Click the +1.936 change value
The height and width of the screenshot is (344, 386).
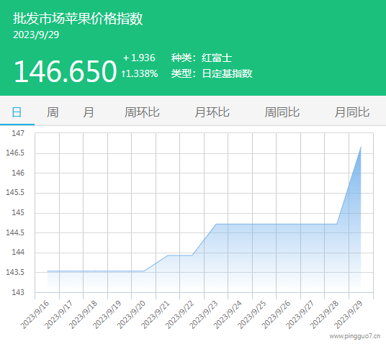pyautogui.click(x=139, y=58)
